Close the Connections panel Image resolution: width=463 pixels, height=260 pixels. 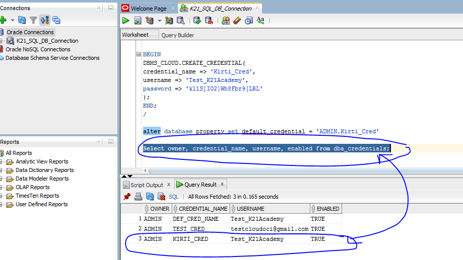tap(99, 8)
